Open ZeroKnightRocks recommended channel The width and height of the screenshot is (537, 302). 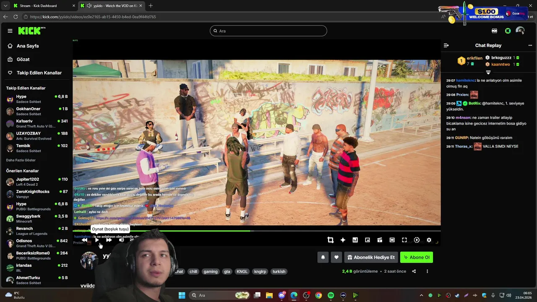[x=37, y=194]
